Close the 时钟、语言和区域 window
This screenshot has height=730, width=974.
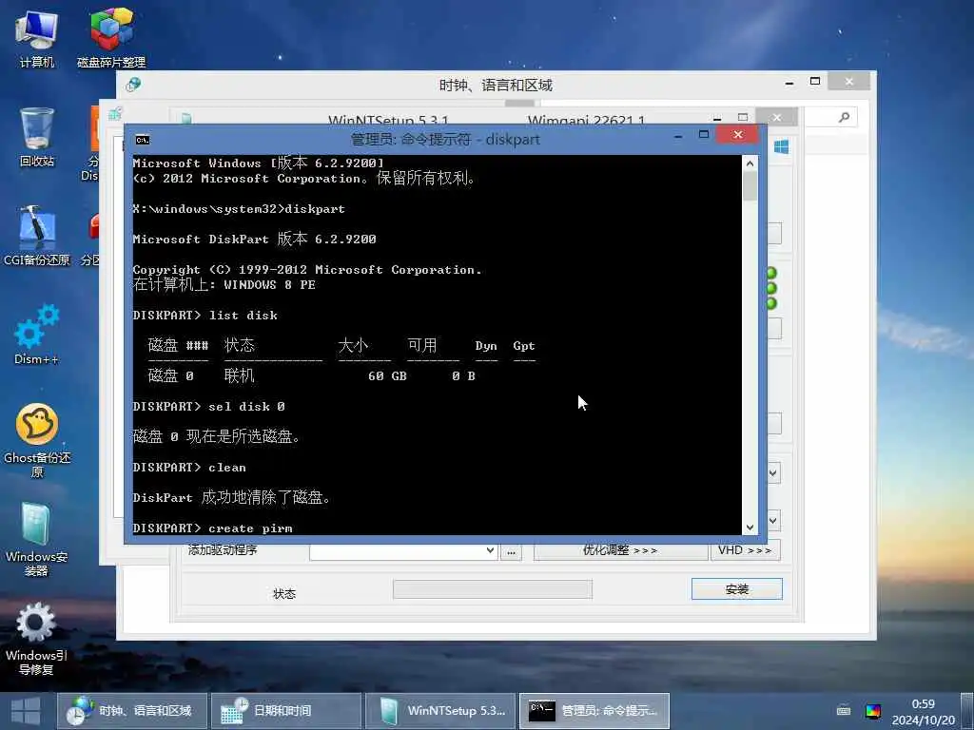[x=849, y=82]
